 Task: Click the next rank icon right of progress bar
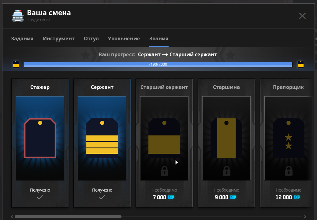300,64
